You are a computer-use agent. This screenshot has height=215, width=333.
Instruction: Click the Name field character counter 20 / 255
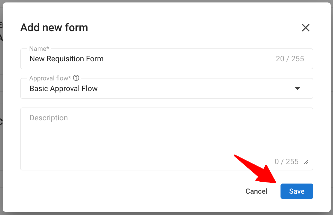click(290, 59)
